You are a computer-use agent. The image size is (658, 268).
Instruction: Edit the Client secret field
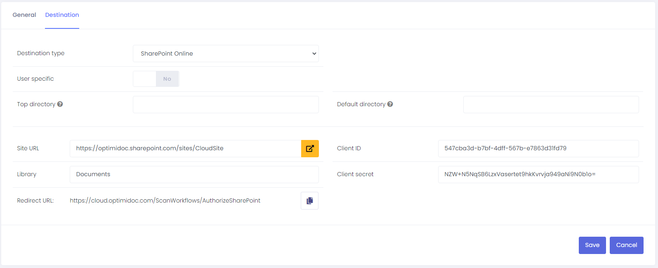(x=538, y=175)
